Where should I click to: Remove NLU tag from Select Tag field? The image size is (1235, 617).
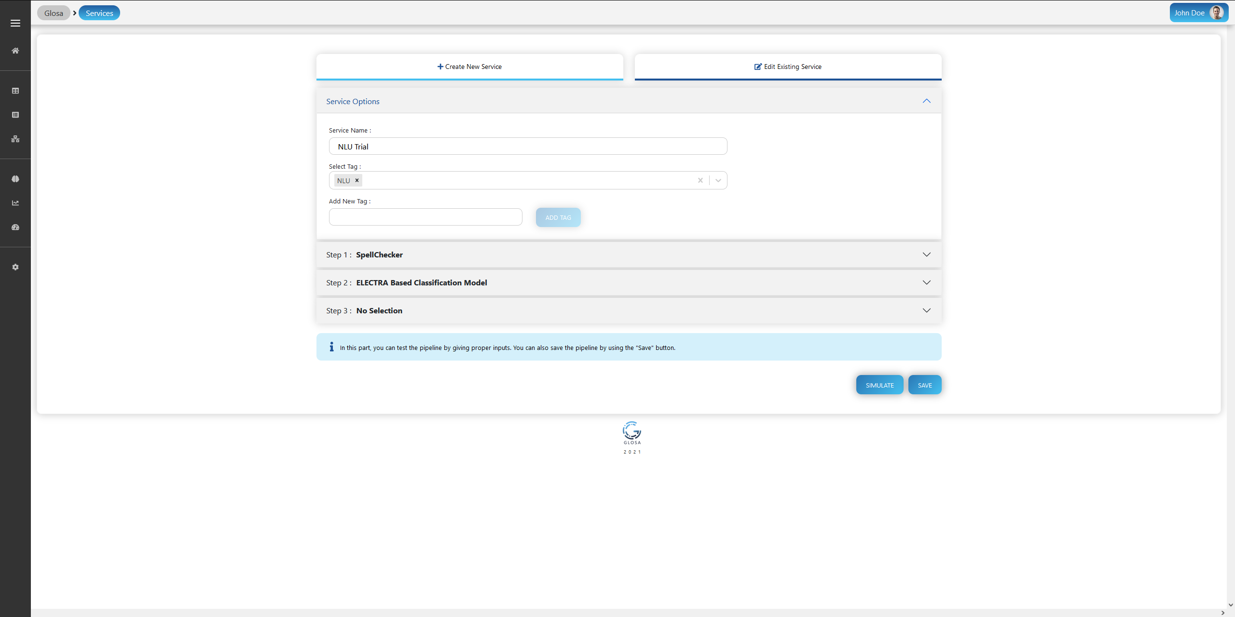point(357,180)
